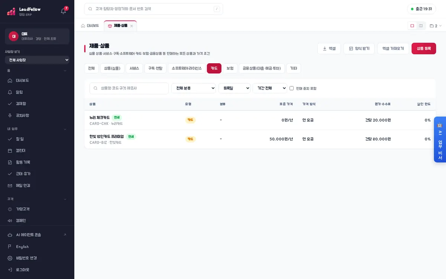Click the global customer search field

tap(153, 9)
